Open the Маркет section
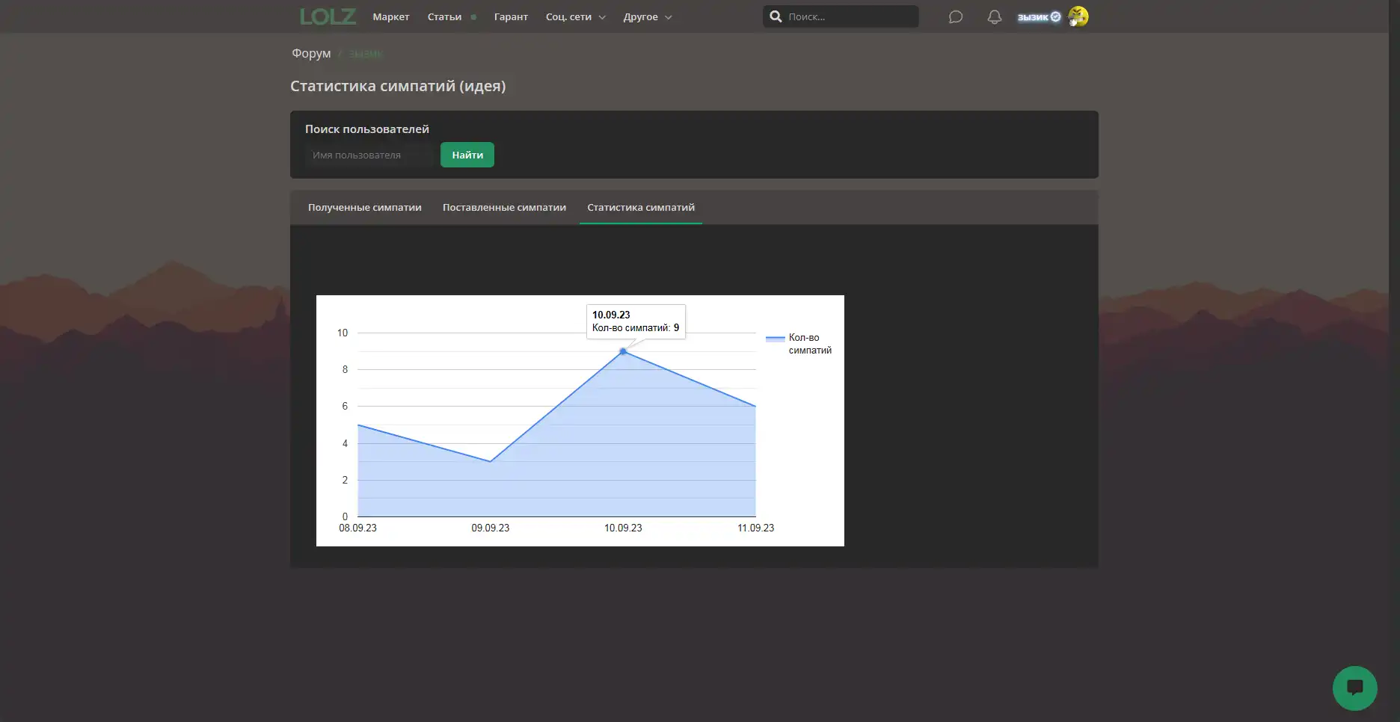Screen dimensions: 1400x722 click(x=391, y=16)
